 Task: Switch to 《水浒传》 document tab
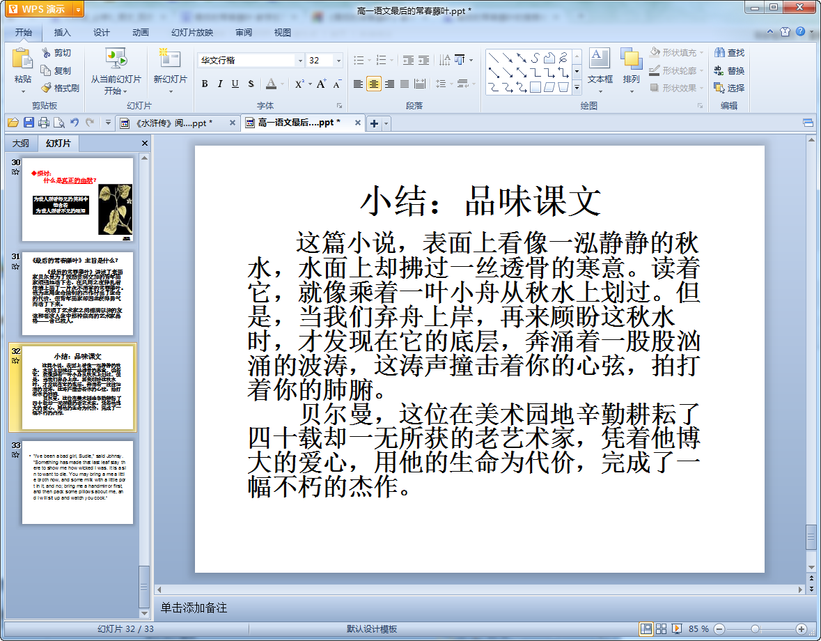pos(178,123)
